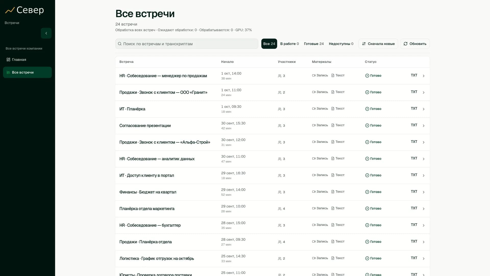Open the meeting Логистика · График отгрузок на октябрь
Image resolution: width=490 pixels, height=276 pixels.
157,258
